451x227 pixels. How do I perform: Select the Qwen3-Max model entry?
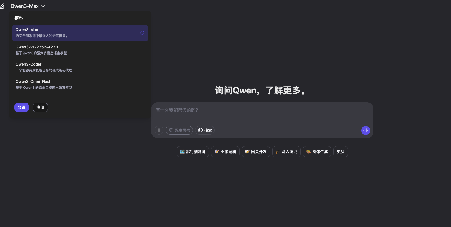[x=80, y=33]
